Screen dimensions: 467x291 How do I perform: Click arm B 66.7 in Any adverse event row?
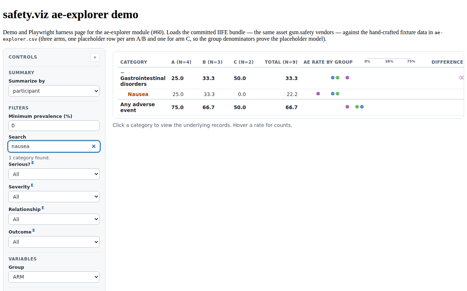point(209,107)
